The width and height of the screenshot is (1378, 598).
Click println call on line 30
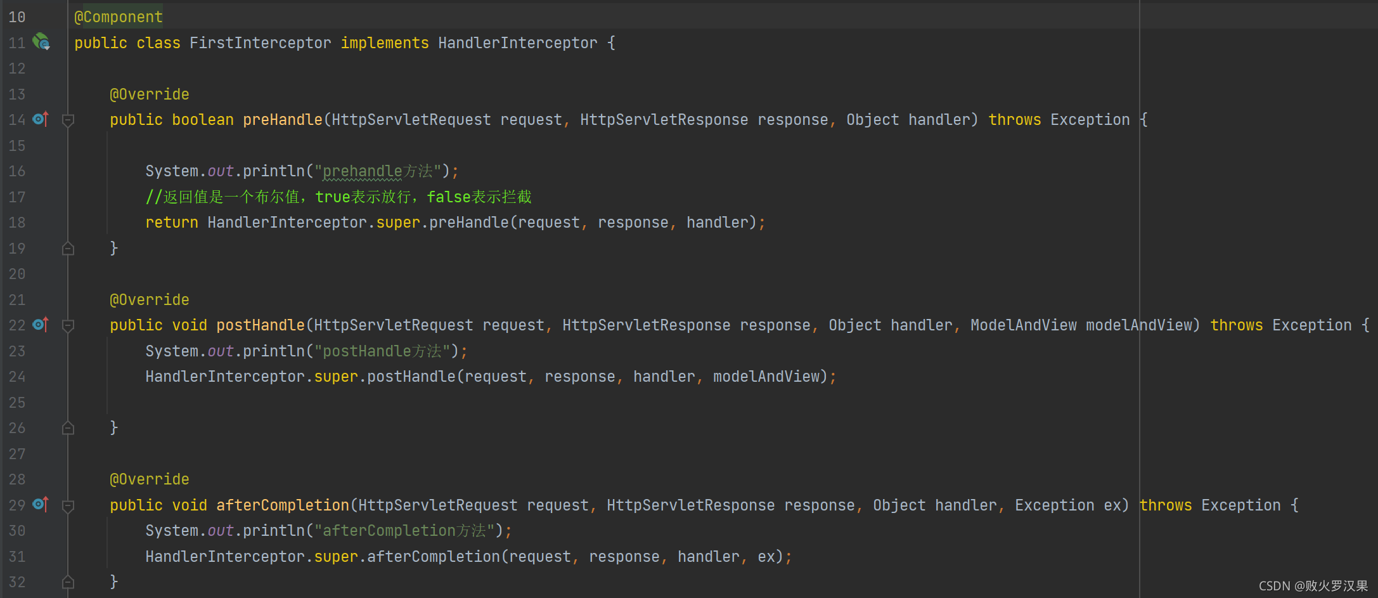pyautogui.click(x=274, y=531)
